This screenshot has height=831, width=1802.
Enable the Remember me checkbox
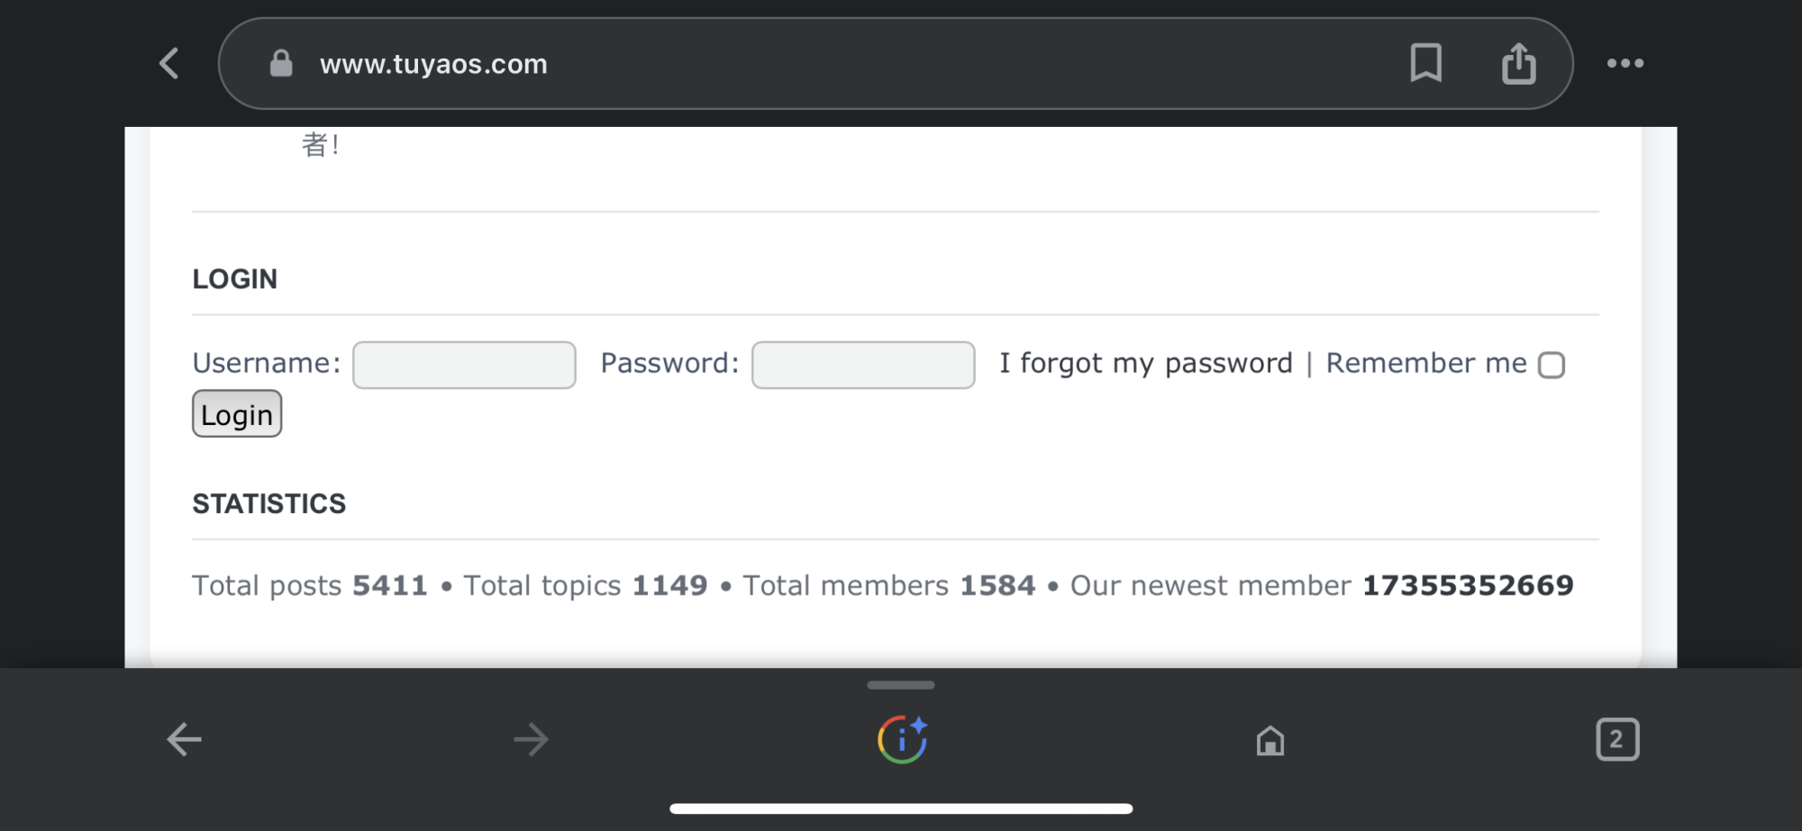1552,366
